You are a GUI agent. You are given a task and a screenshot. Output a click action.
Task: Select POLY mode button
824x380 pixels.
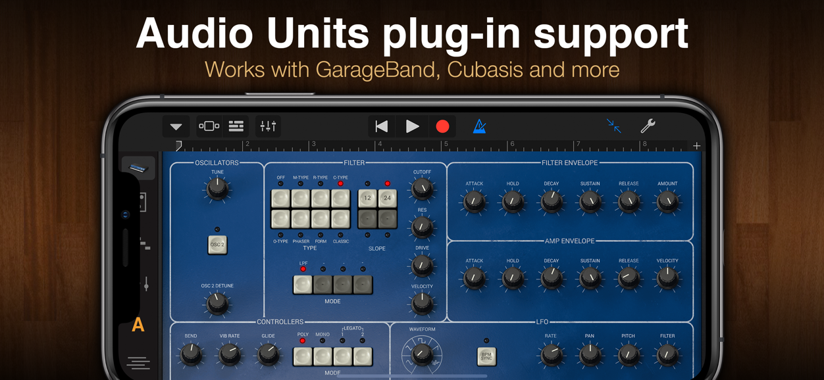tap(303, 356)
